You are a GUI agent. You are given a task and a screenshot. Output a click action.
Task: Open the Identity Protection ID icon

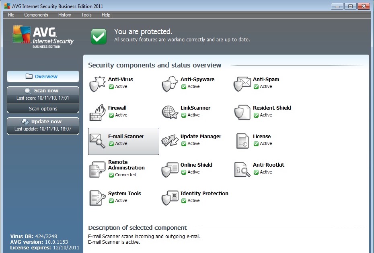pyautogui.click(x=170, y=198)
